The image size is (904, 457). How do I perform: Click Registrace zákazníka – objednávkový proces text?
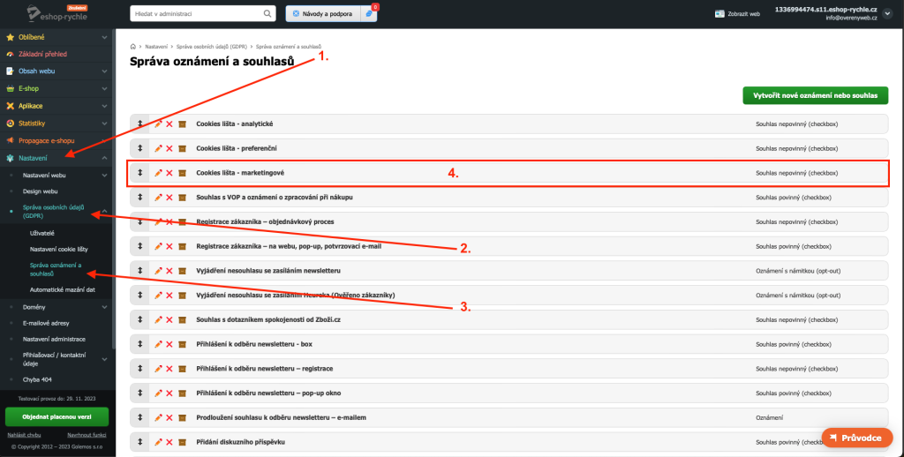click(x=265, y=221)
